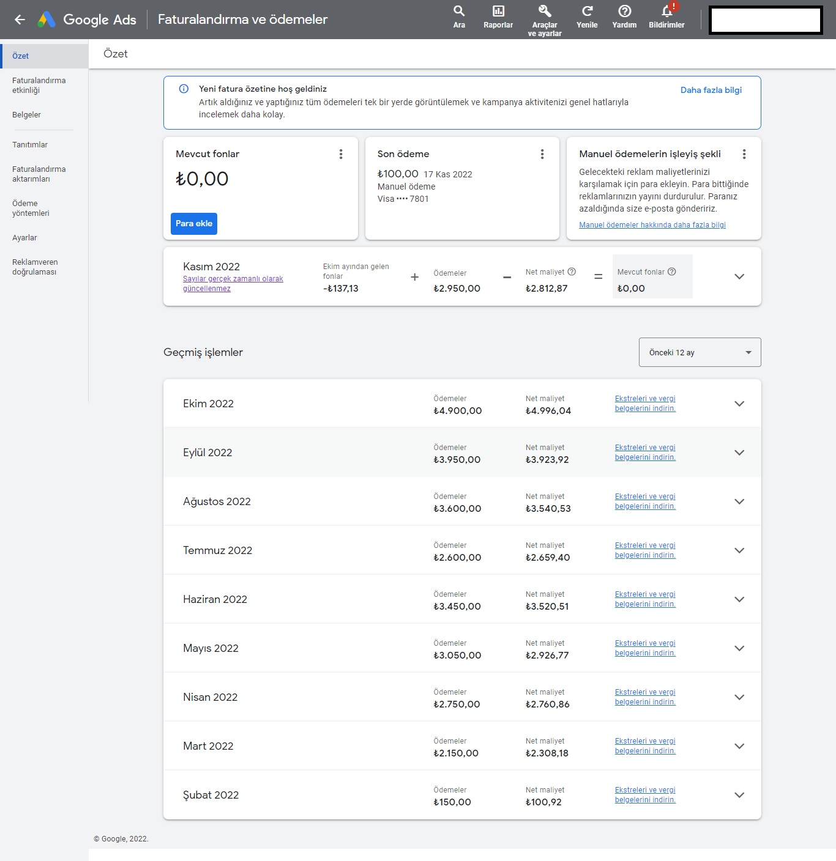Click Şubat 2022 payments value ₺150,00

[x=452, y=802]
